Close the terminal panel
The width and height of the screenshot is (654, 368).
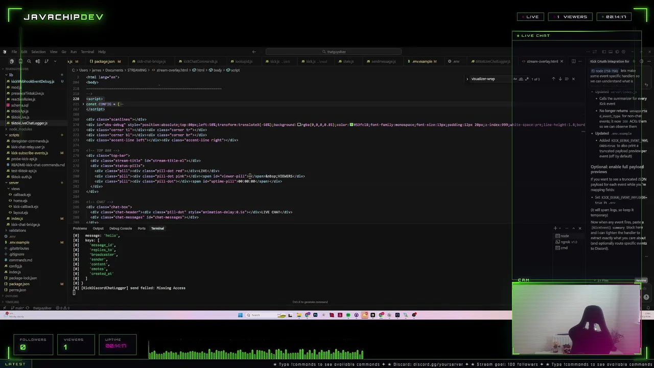coord(580,228)
